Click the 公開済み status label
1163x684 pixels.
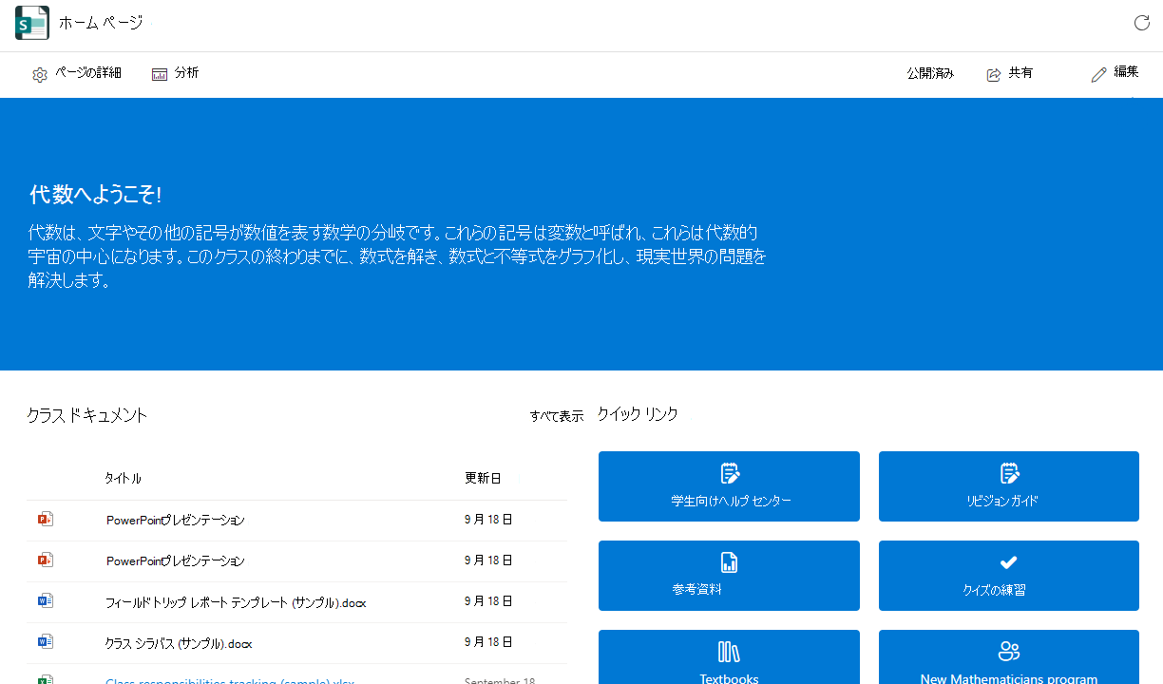pos(930,73)
